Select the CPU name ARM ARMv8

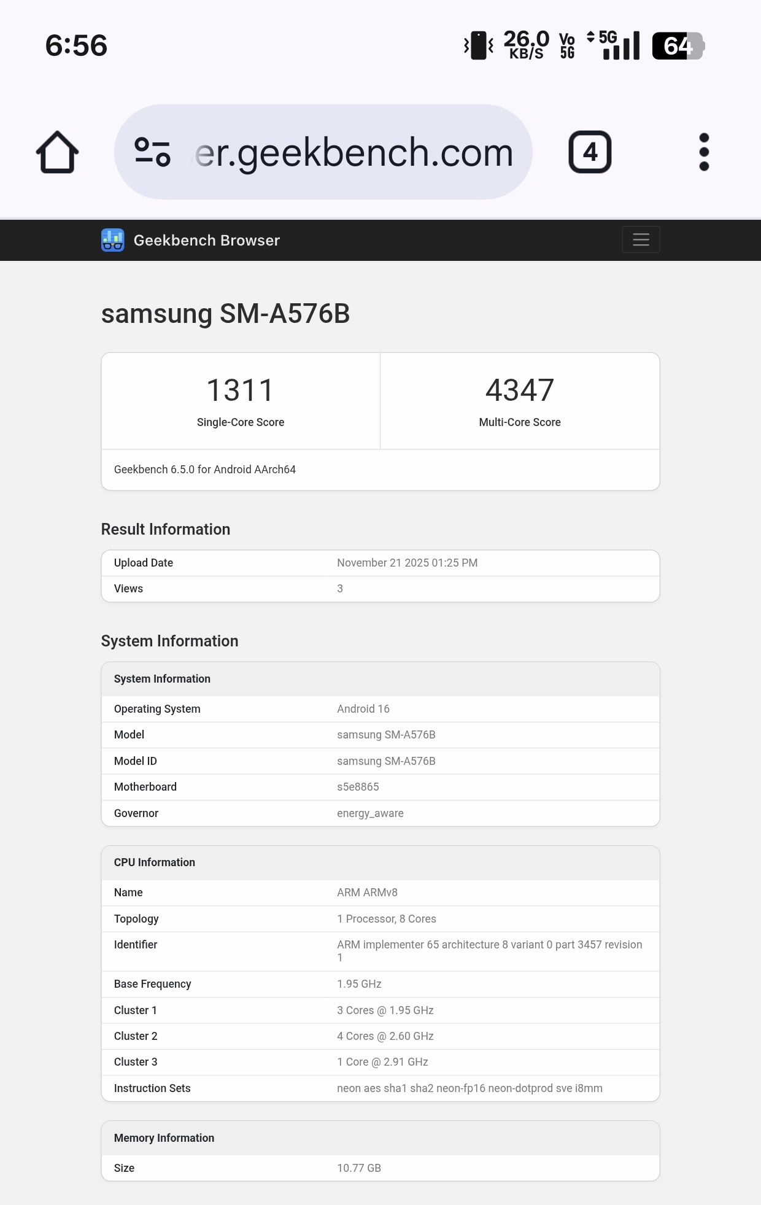point(367,893)
